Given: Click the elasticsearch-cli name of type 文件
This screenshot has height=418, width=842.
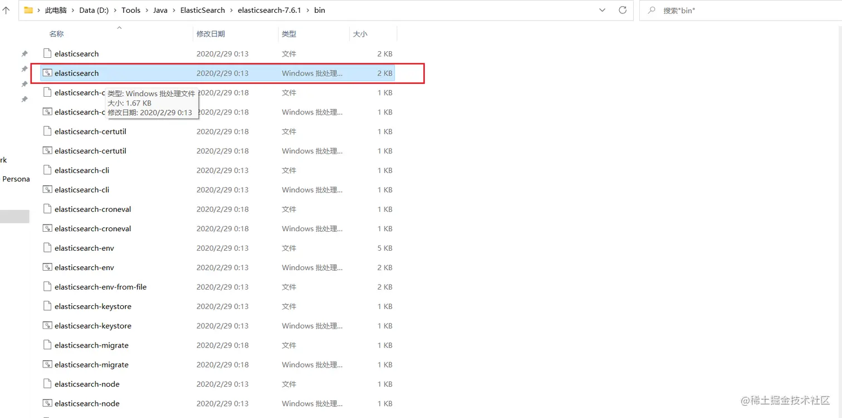Looking at the screenshot, I should pyautogui.click(x=82, y=170).
